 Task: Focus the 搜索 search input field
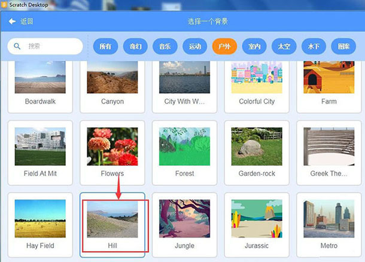click(x=45, y=46)
